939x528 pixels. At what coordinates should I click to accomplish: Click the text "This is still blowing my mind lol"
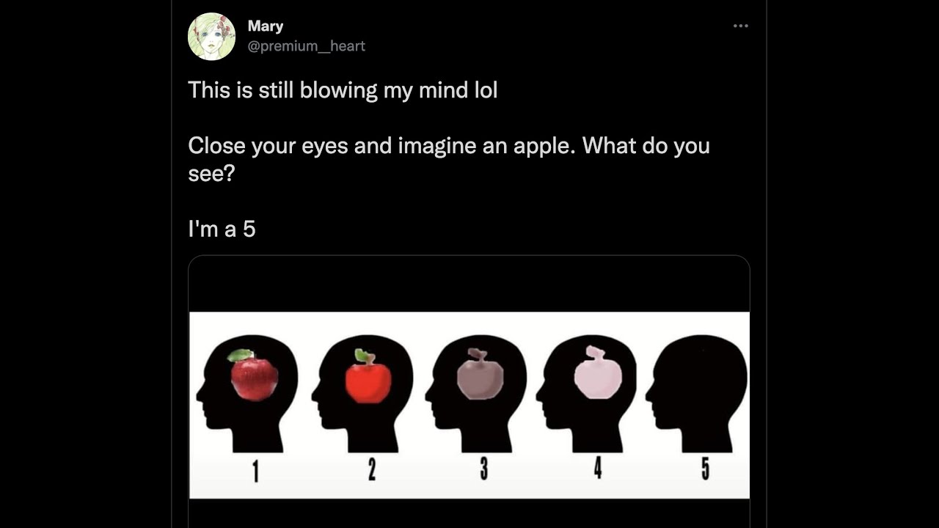click(343, 90)
